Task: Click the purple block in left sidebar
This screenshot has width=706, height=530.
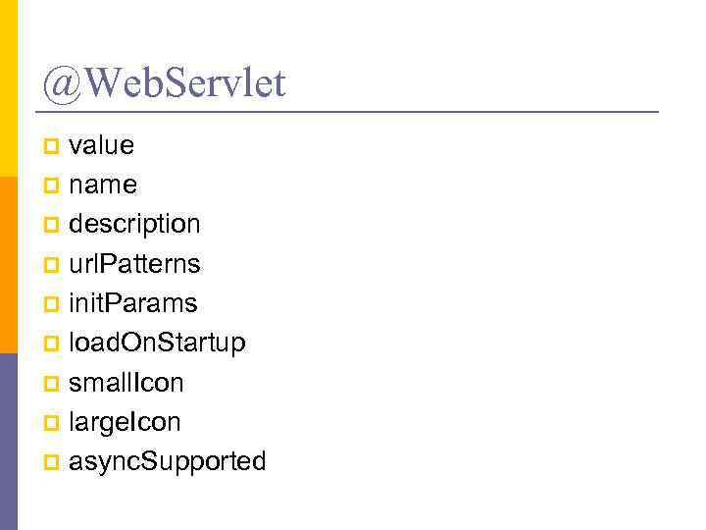Action: 9,442
